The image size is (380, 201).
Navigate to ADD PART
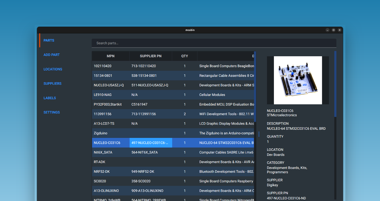tap(52, 55)
